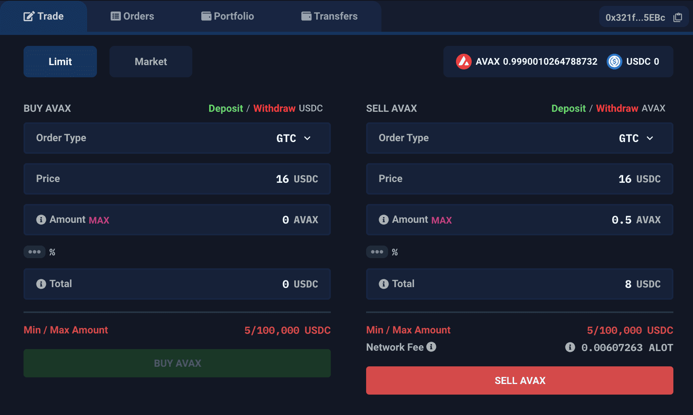Click the BUY AVAX section heading
The height and width of the screenshot is (415, 693).
tap(47, 108)
